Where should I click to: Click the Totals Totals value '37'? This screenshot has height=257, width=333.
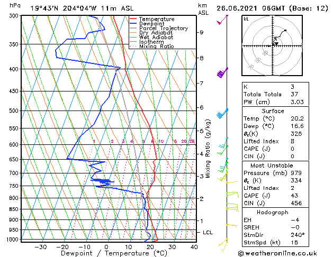tap(294, 94)
